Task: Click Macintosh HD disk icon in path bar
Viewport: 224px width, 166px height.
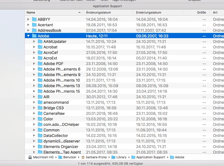Action: [x=30, y=157]
